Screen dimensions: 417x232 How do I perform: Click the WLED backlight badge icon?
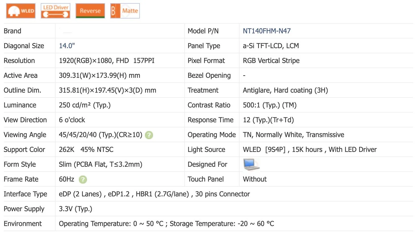point(21,11)
